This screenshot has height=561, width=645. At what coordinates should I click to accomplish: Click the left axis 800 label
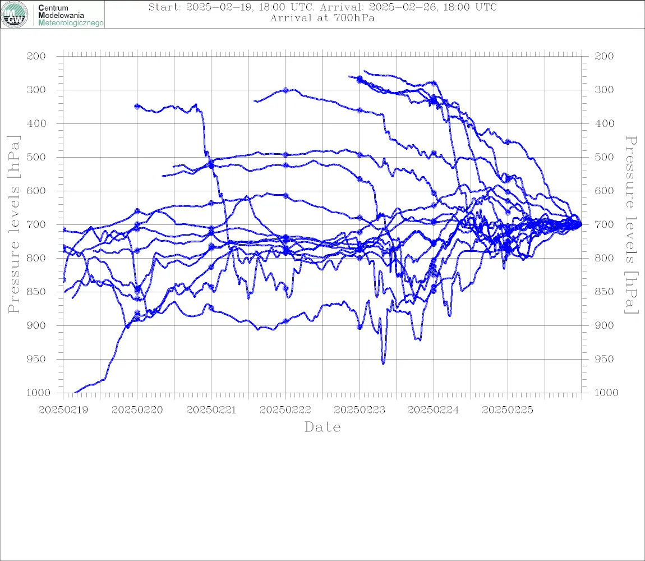36,258
